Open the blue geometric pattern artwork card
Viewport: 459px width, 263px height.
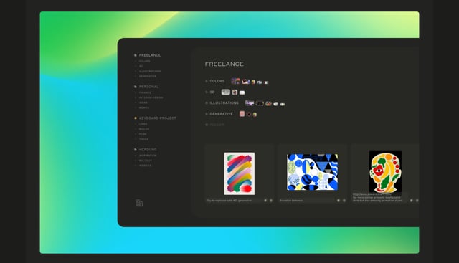coord(313,172)
